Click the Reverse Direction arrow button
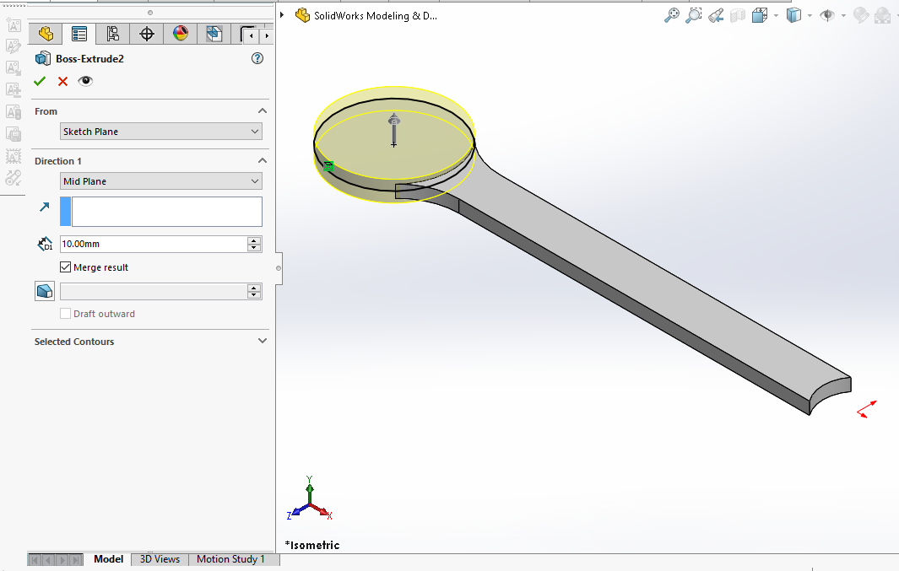 [x=45, y=207]
